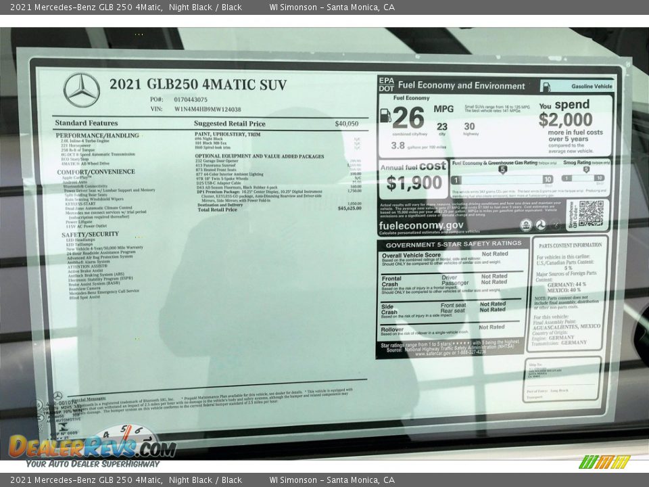Click the 'Frontal Crash' label

[x=391, y=281]
